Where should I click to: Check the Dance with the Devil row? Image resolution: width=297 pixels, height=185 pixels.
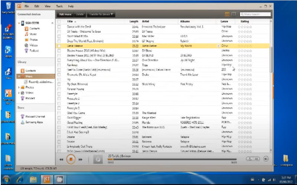(59, 27)
